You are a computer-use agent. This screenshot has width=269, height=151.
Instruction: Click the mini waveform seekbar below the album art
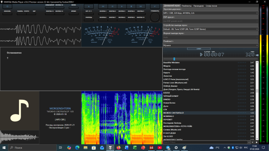[20, 137]
